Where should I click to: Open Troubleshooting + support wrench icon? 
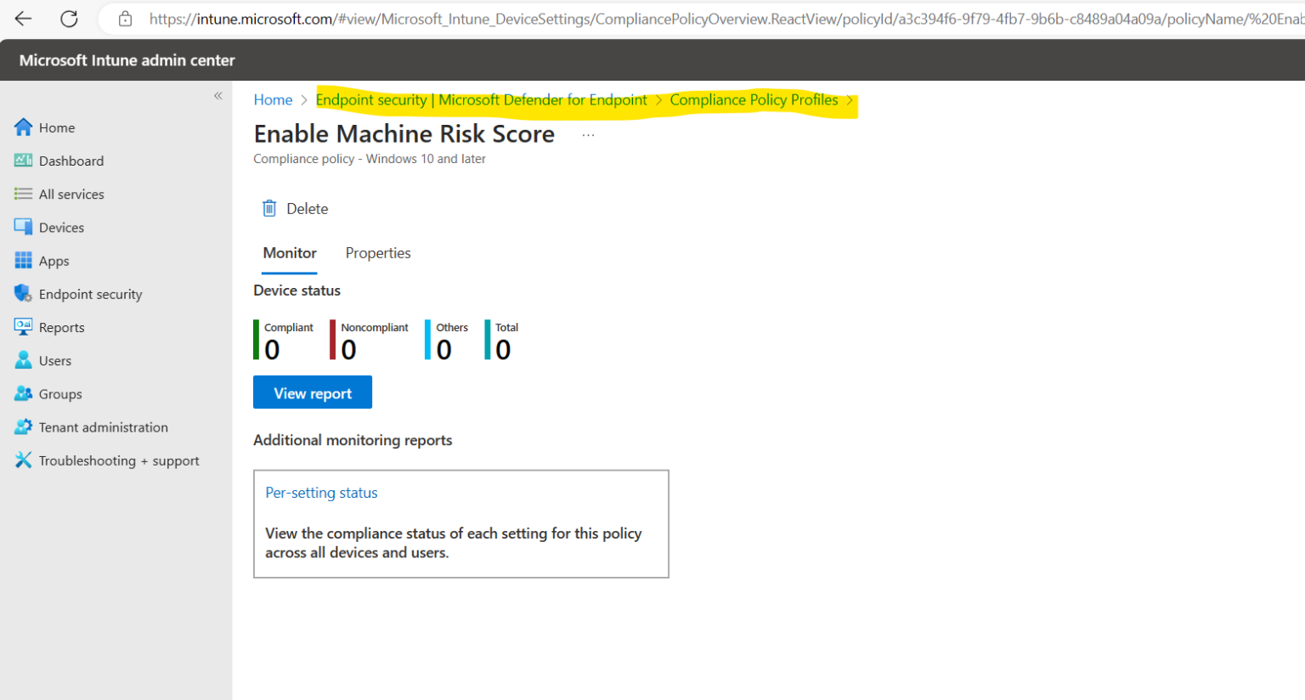(24, 460)
